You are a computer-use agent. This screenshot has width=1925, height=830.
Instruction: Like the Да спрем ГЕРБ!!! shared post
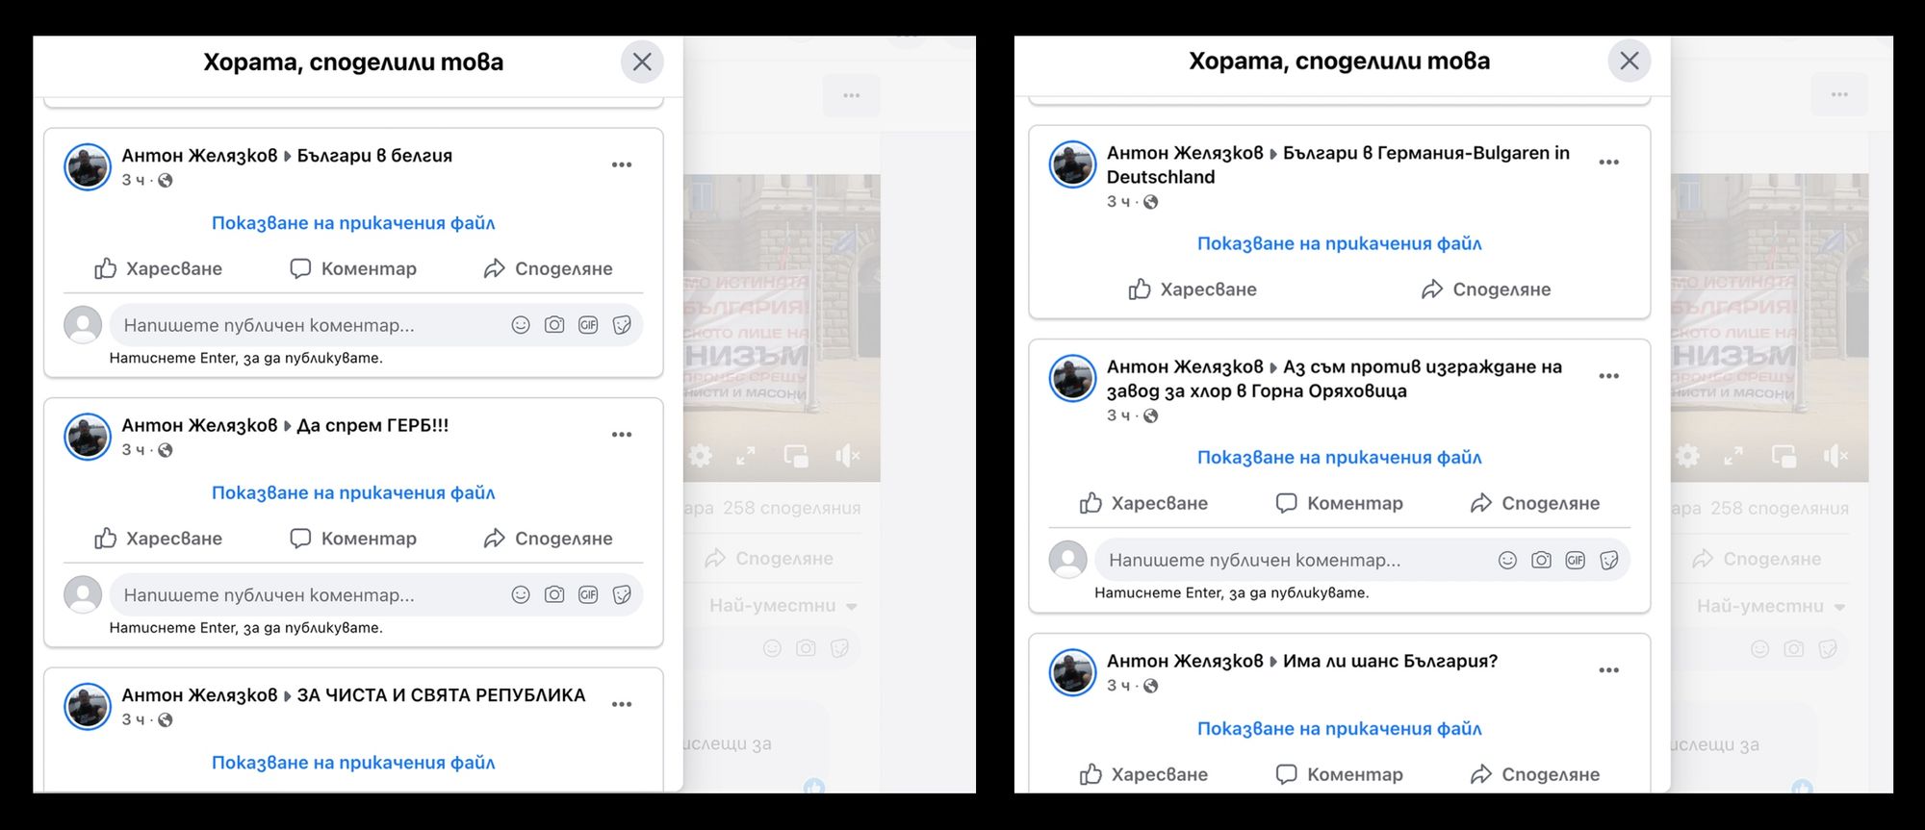tap(159, 539)
